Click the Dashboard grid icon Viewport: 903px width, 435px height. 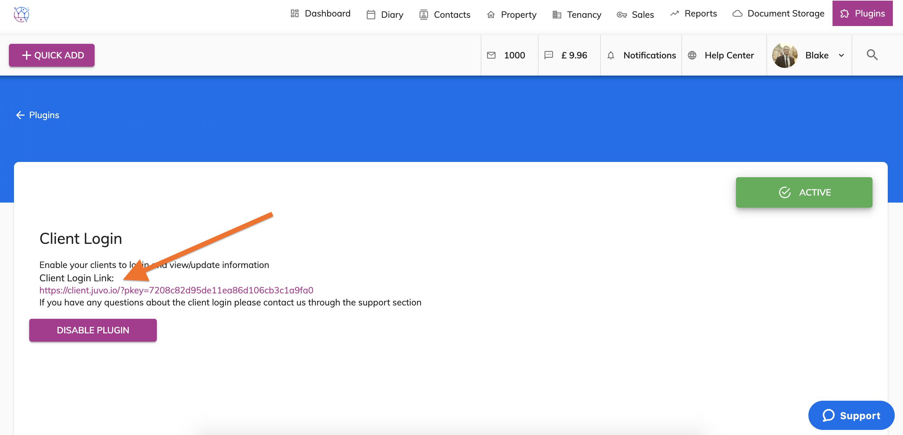(x=294, y=13)
